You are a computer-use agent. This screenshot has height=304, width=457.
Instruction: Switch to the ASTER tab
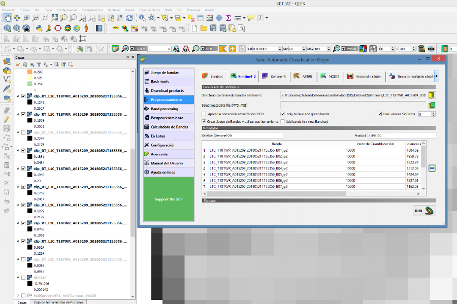pyautogui.click(x=303, y=76)
